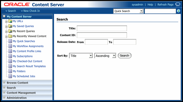The width and height of the screenshot is (183, 102).
Task: Click the My Scheduled Jobs page icon
Action: pyautogui.click(x=10, y=76)
